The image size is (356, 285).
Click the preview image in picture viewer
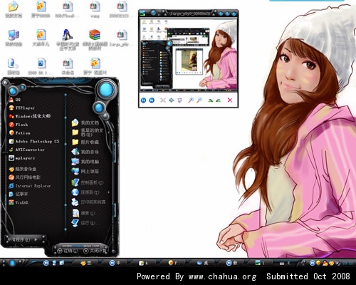coord(189,55)
